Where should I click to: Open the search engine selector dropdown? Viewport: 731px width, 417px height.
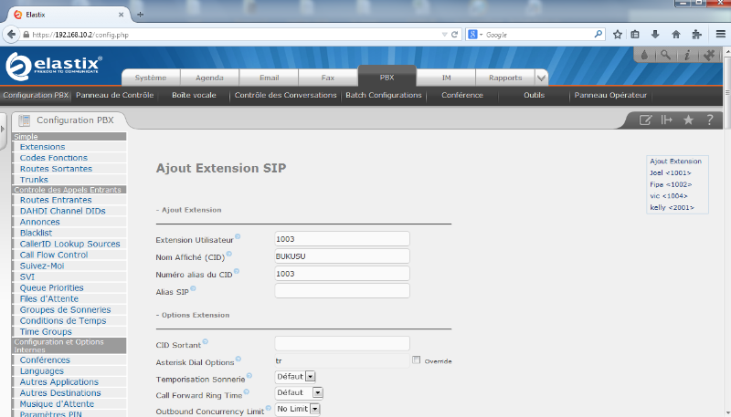[x=475, y=35]
